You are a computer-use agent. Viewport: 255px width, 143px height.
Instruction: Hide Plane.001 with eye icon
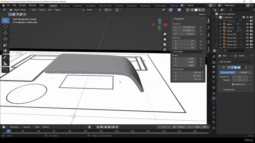[x=247, y=35]
